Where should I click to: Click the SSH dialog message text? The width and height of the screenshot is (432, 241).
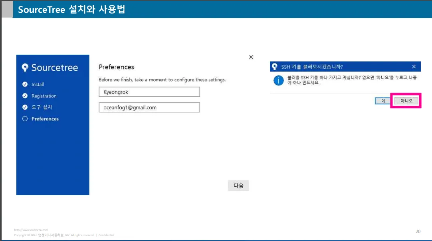click(x=352, y=80)
